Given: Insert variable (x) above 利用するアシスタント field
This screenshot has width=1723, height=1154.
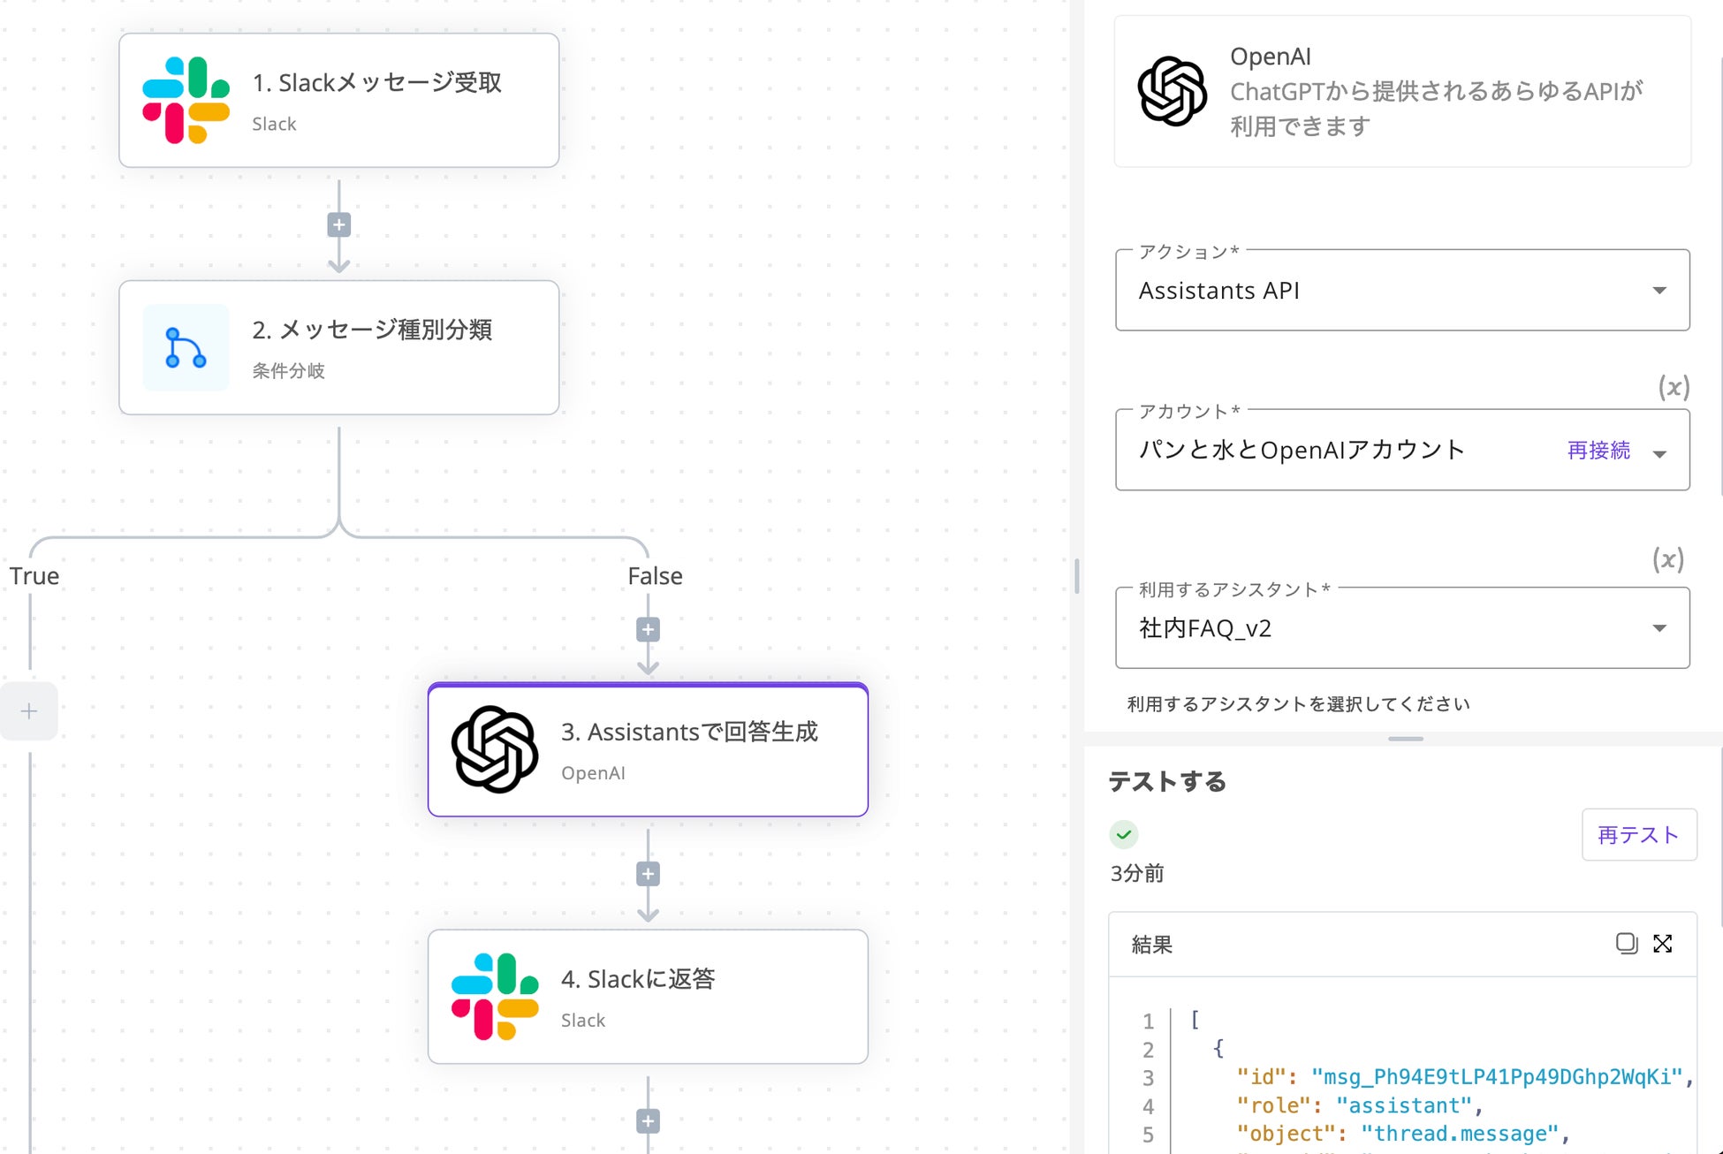Looking at the screenshot, I should 1667,558.
